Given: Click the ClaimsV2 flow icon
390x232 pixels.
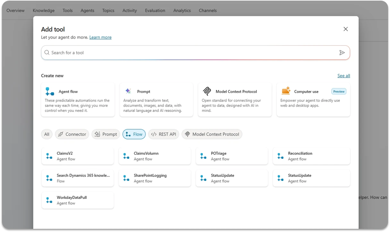Looking at the screenshot, I should pos(49,156).
